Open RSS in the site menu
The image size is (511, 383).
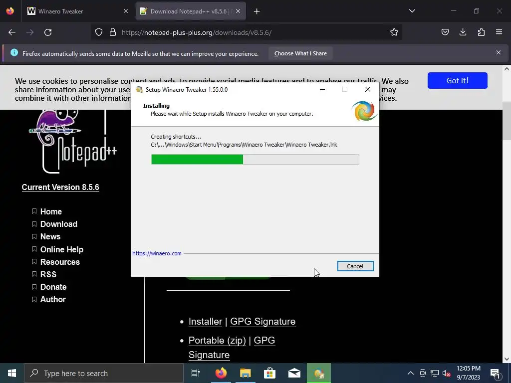tap(48, 275)
